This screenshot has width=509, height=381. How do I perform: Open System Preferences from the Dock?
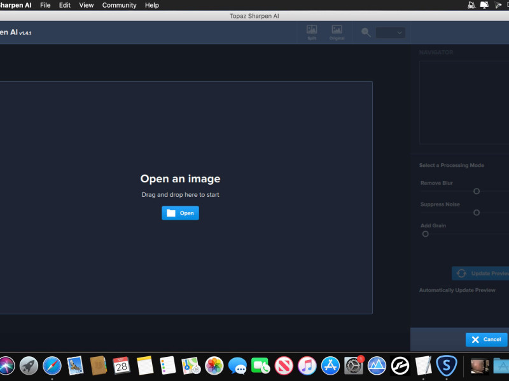pyautogui.click(x=354, y=366)
